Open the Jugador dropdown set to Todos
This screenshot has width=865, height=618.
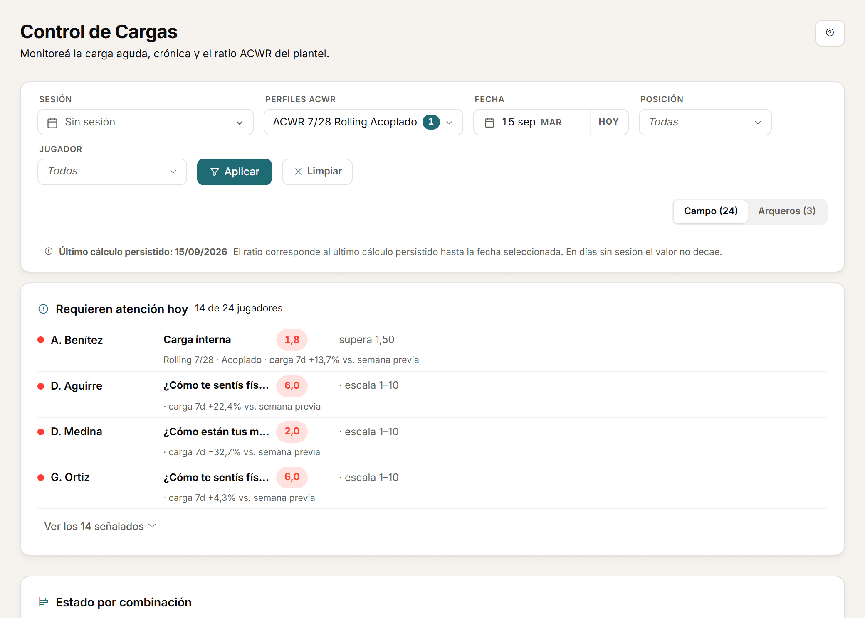pos(112,172)
